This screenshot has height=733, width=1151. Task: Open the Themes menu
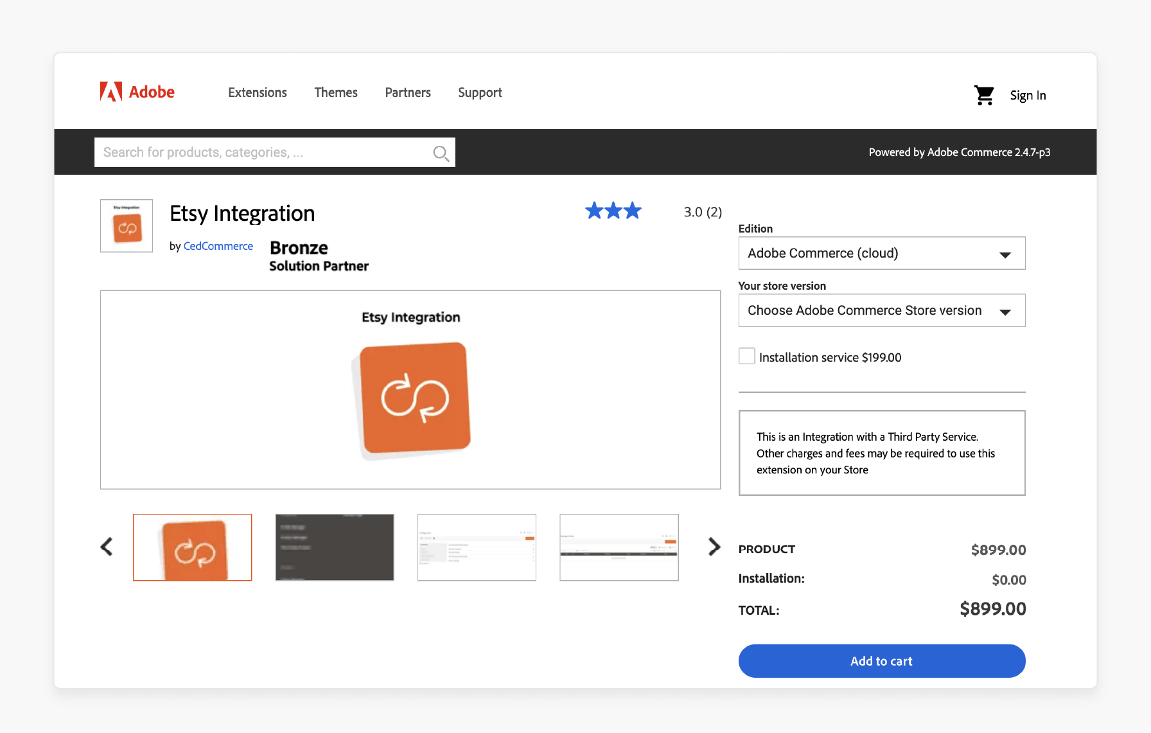pyautogui.click(x=336, y=93)
